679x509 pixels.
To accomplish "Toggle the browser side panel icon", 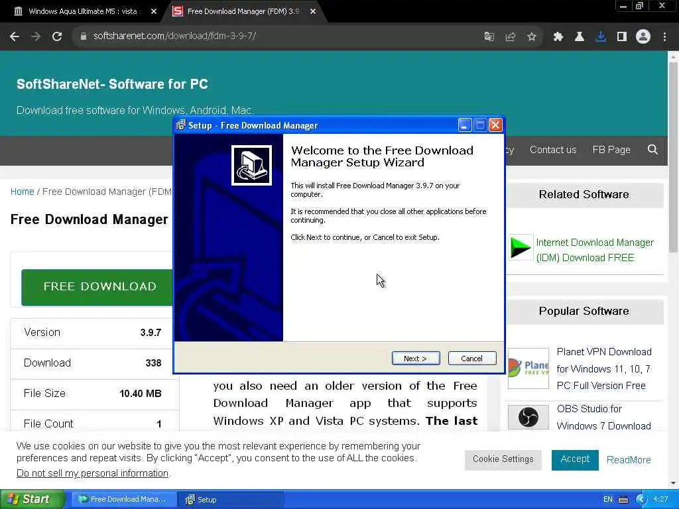I will 621,37.
